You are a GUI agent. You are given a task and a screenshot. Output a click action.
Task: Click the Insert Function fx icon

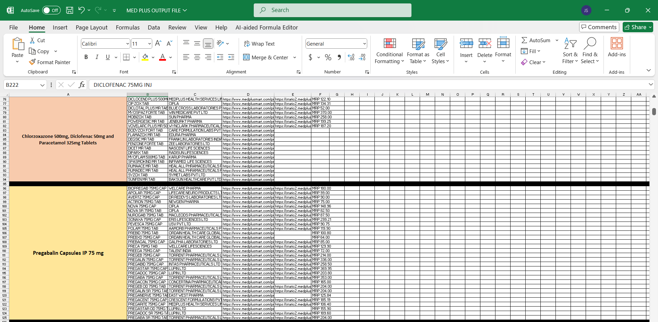[82, 85]
